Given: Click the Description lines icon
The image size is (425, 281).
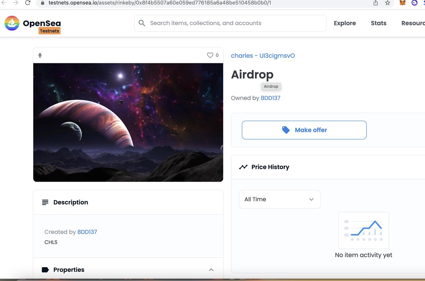Looking at the screenshot, I should (x=45, y=202).
